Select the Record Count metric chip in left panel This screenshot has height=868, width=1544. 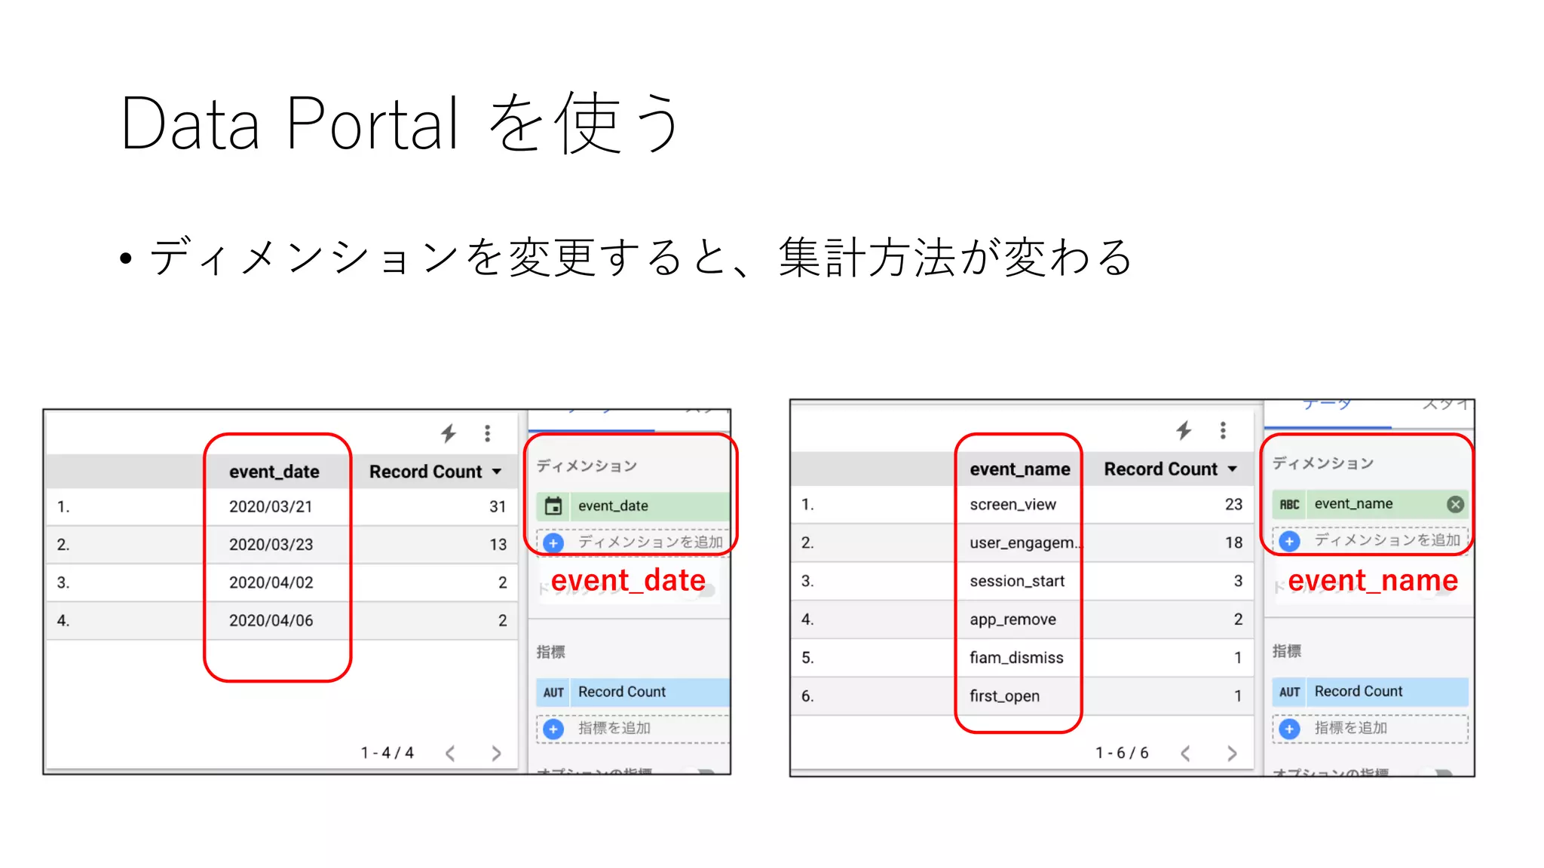[x=633, y=692]
